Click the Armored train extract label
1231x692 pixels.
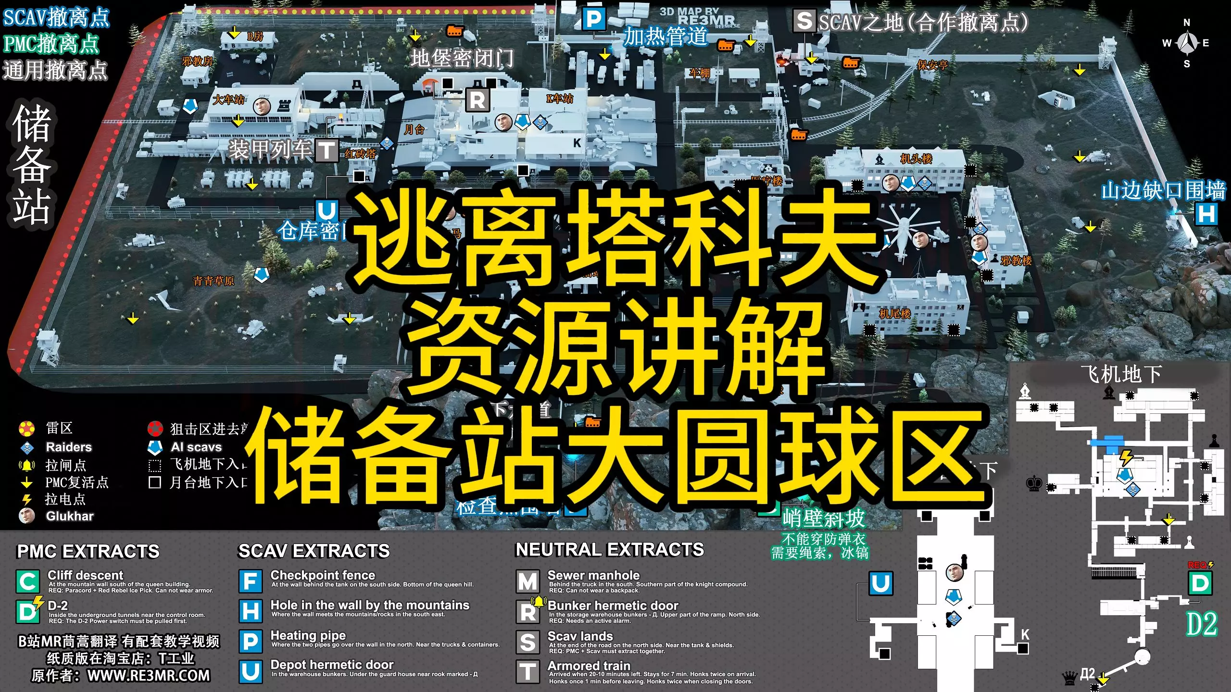coord(589,666)
